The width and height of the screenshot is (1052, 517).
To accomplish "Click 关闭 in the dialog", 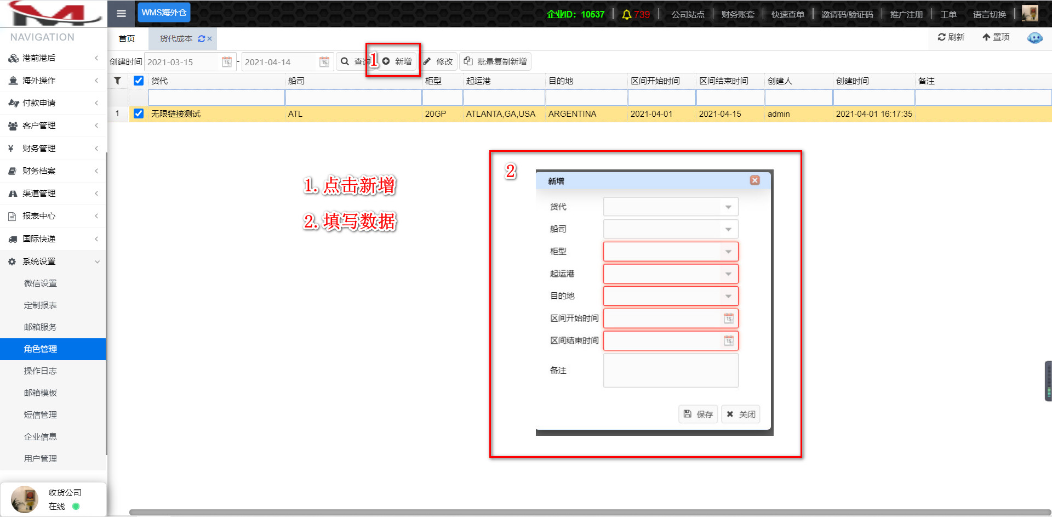I will [741, 414].
